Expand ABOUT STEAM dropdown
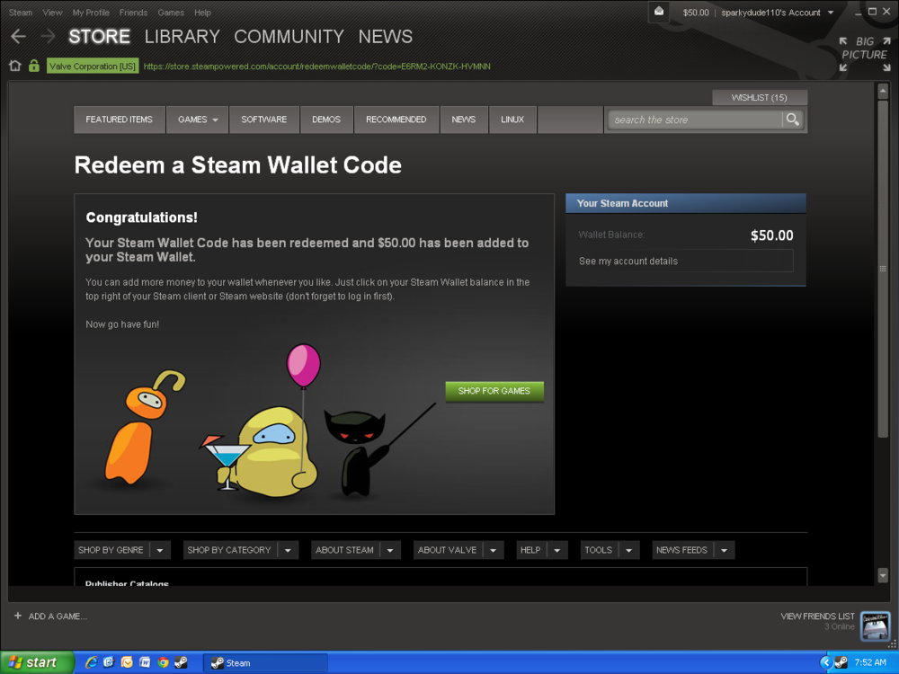 [x=355, y=550]
